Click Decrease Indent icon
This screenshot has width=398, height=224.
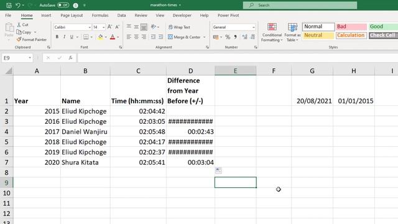click(x=154, y=37)
